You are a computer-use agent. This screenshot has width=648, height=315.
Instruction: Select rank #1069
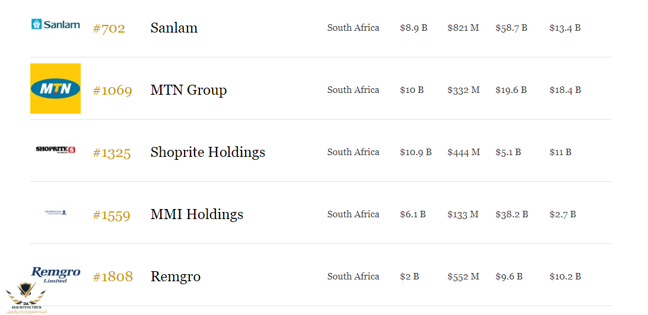point(112,91)
